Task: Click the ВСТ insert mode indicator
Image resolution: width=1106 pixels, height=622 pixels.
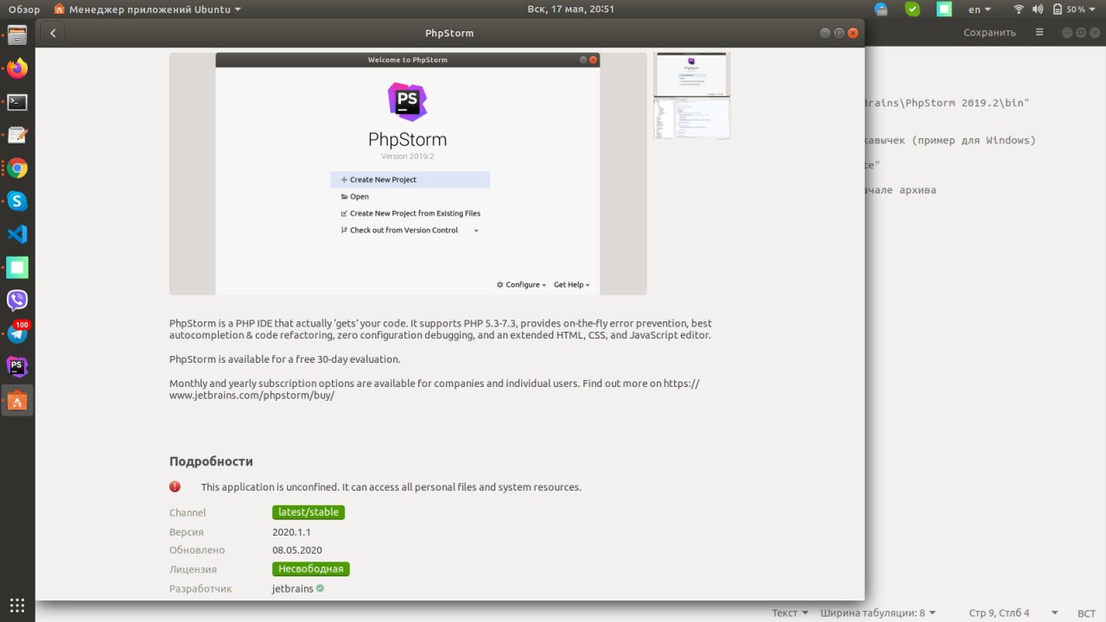Action: click(x=1086, y=612)
